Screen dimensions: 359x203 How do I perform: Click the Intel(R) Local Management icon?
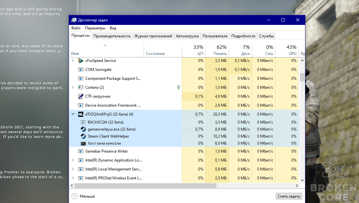(81, 169)
